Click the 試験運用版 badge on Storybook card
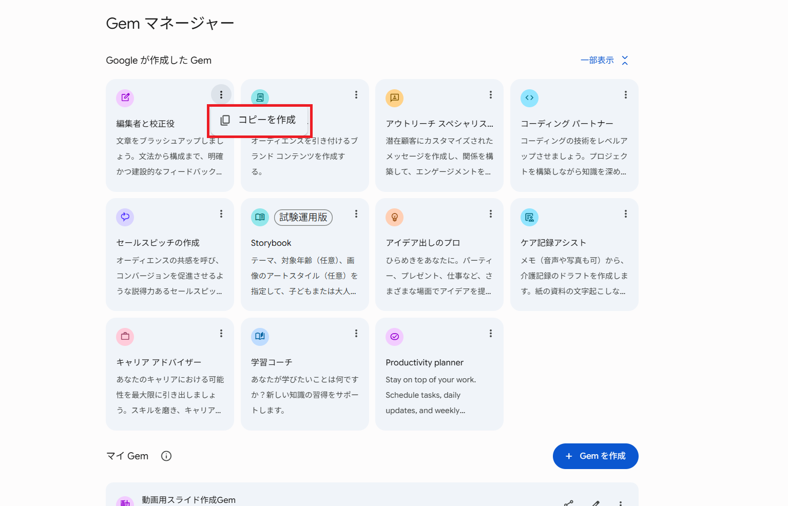Screen dimensions: 788x506 click(x=303, y=217)
